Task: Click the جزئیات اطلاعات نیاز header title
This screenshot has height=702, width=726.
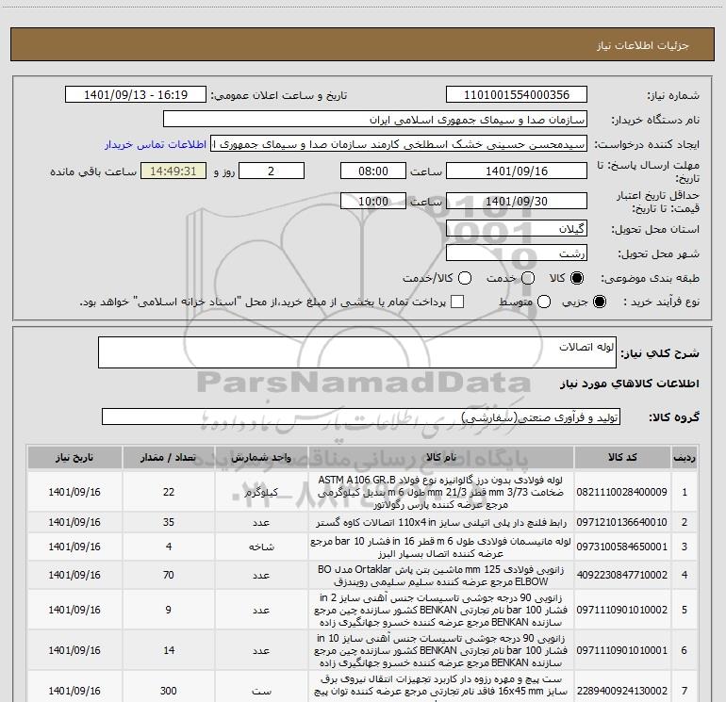Action: pos(643,45)
